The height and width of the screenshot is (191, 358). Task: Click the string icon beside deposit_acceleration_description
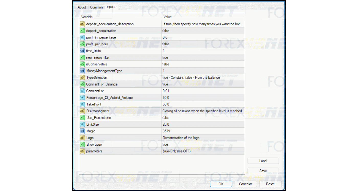coord(82,24)
